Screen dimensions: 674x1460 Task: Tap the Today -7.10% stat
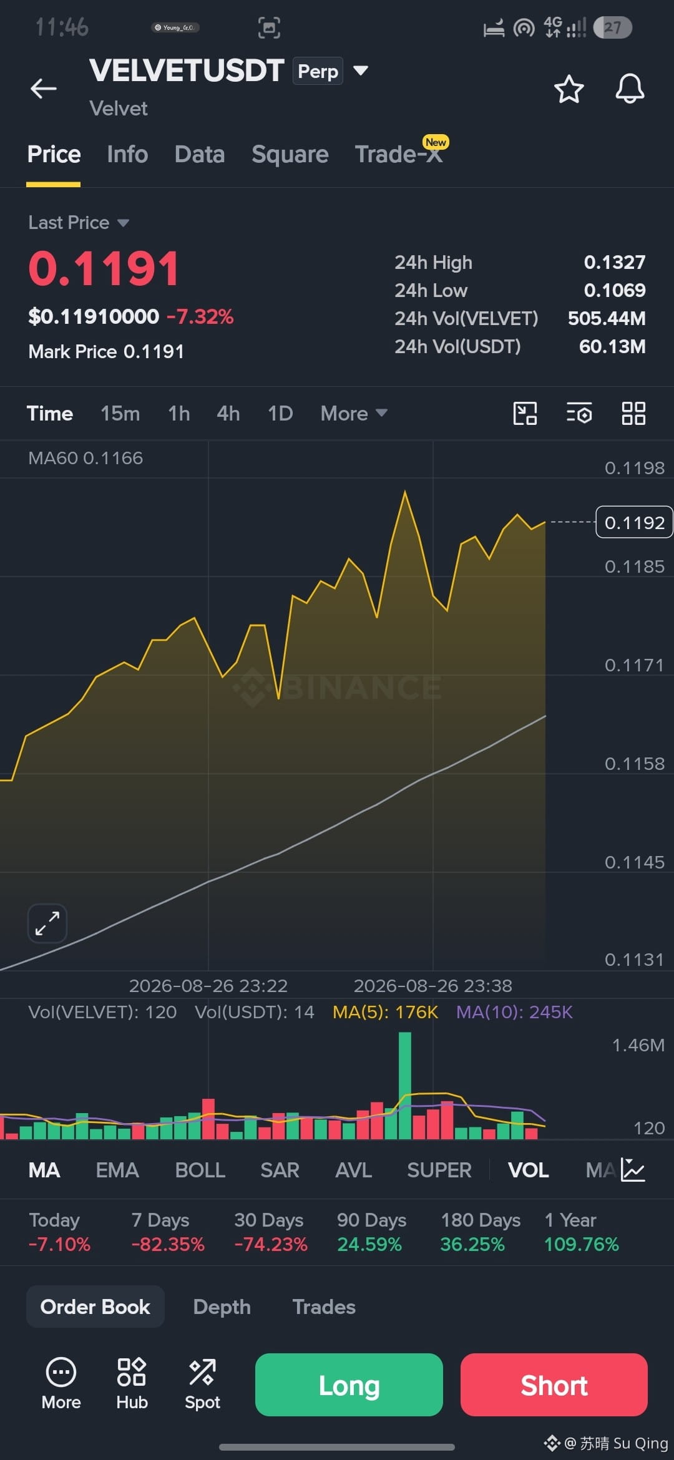pos(59,1232)
